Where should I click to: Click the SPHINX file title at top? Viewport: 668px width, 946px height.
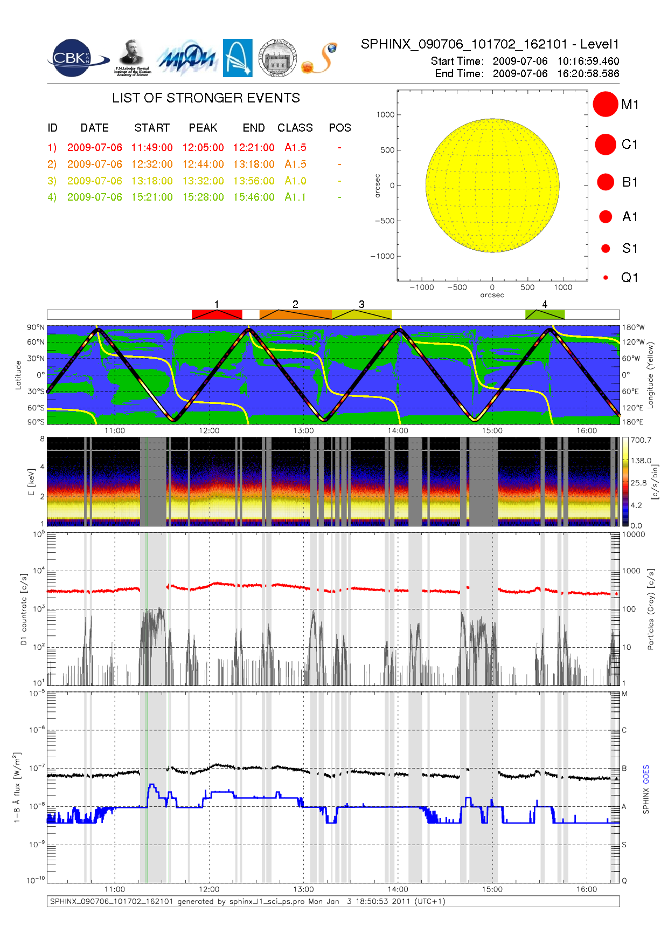490,44
